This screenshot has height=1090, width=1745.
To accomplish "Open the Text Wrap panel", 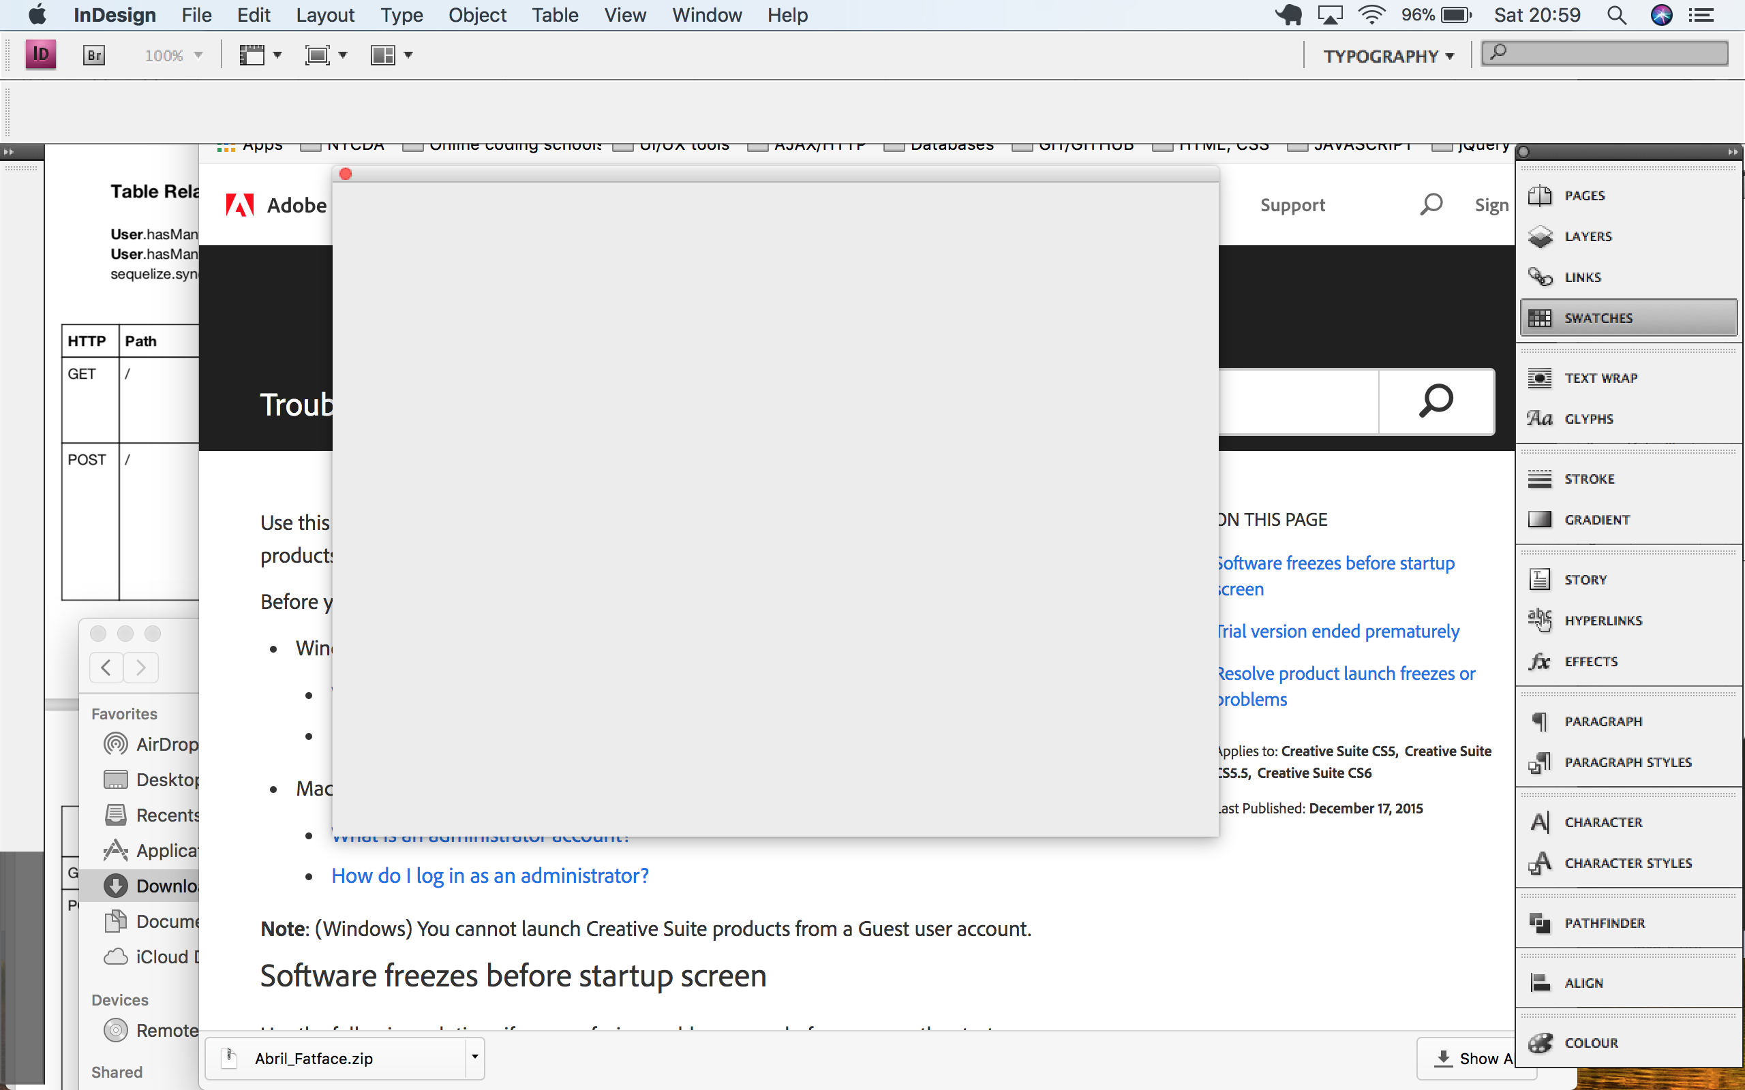I will click(x=1600, y=377).
